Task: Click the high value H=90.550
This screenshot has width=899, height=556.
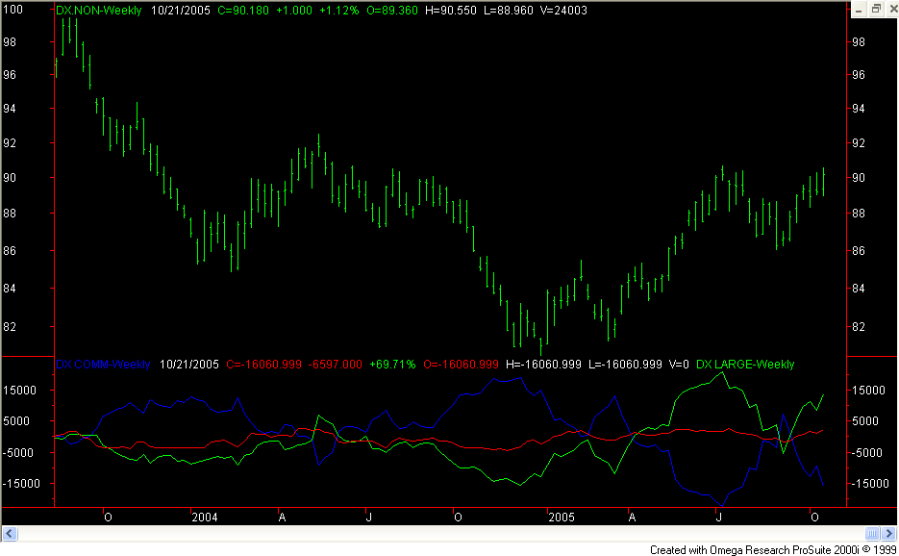Action: point(451,11)
